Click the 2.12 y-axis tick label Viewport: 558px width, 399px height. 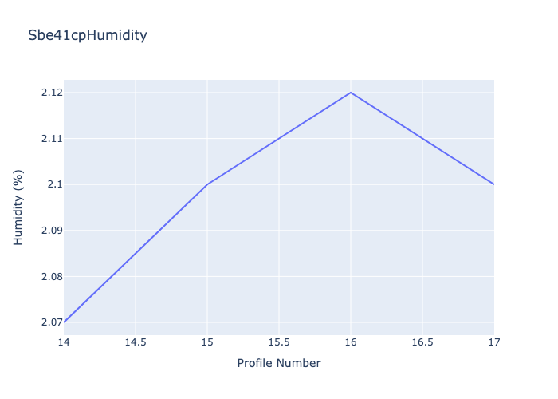click(x=52, y=93)
